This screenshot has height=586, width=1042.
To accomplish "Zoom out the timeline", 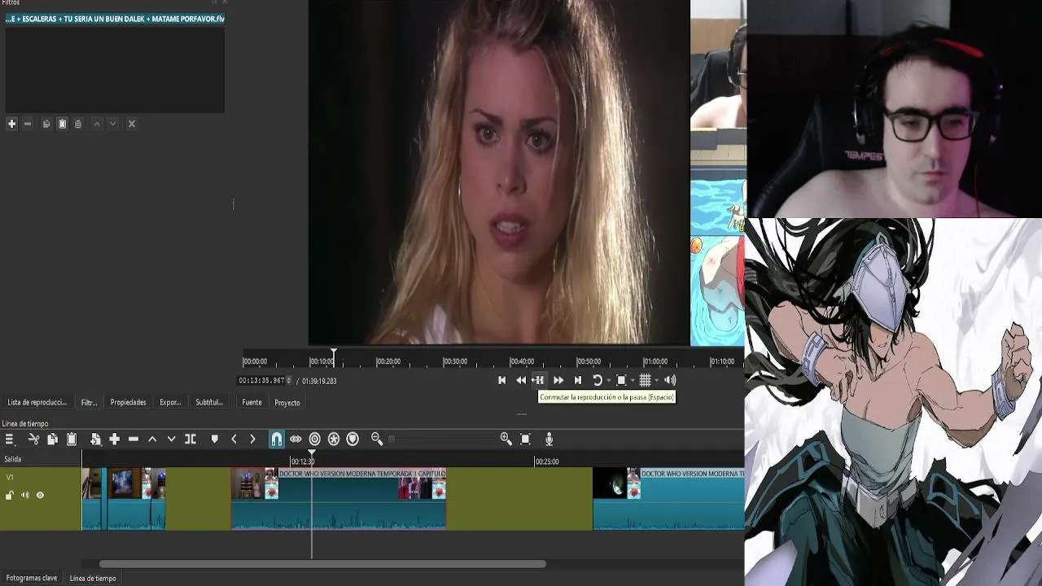I will click(x=377, y=439).
